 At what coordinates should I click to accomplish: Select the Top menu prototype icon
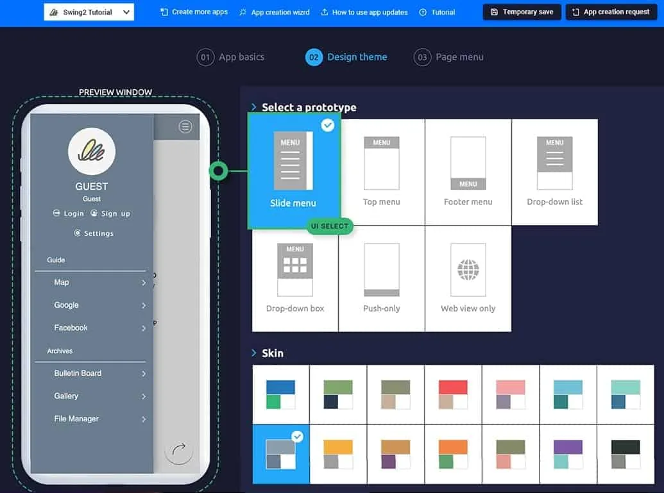[x=382, y=163]
